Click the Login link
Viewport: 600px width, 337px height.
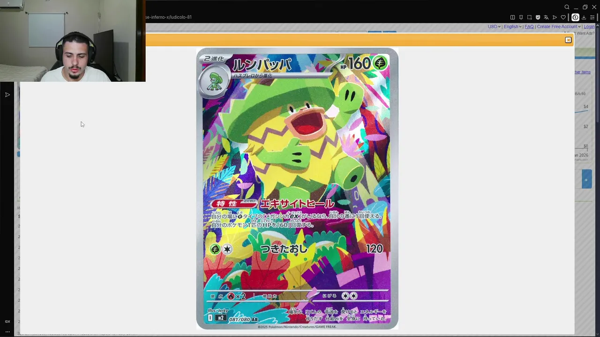coord(589,27)
